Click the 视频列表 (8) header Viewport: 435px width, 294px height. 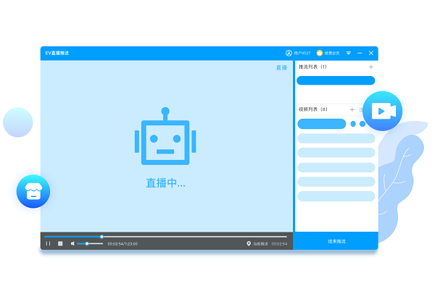313,109
